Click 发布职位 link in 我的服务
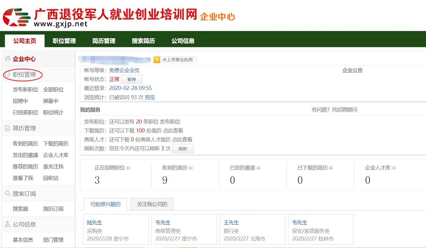 170,122
